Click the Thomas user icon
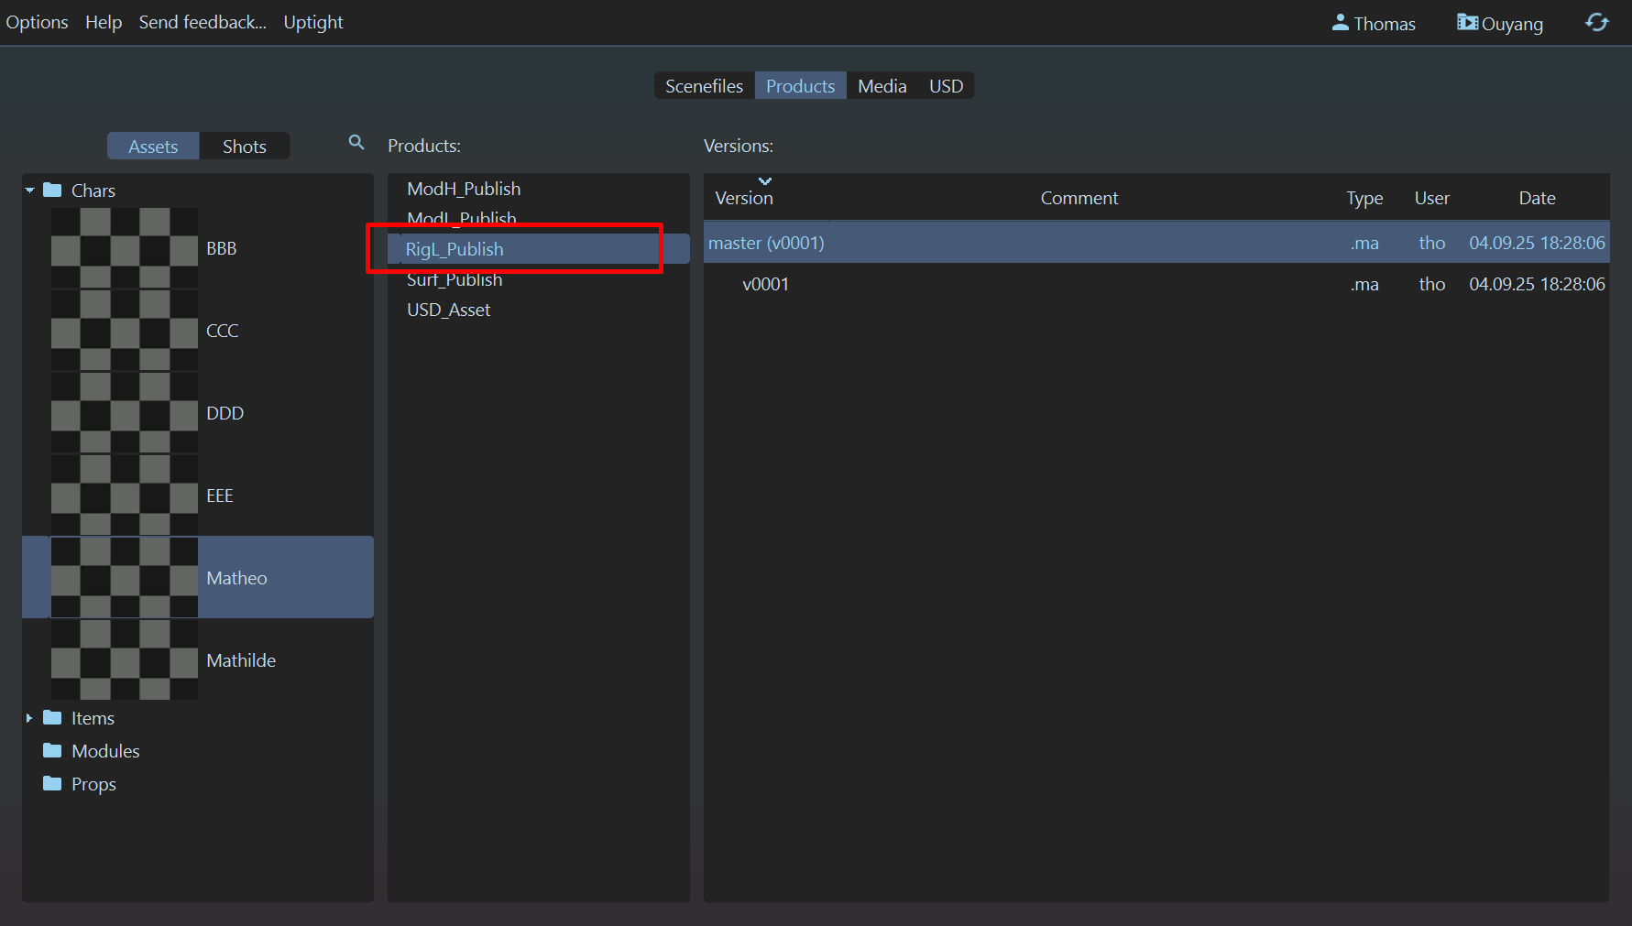Screen dimensions: 1632x926 [x=1340, y=23]
